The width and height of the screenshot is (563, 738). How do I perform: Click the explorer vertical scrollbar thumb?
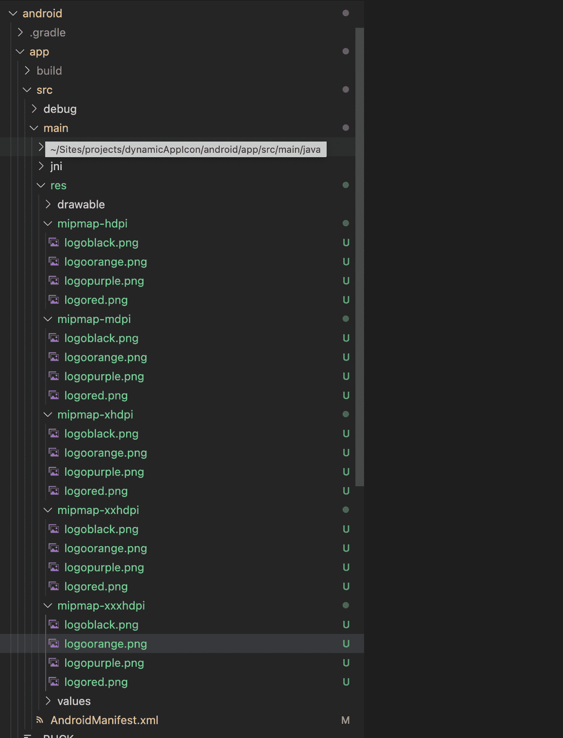pyautogui.click(x=359, y=257)
